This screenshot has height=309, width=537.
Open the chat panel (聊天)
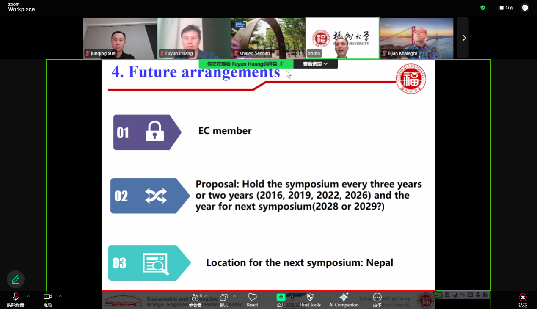tap(223, 300)
